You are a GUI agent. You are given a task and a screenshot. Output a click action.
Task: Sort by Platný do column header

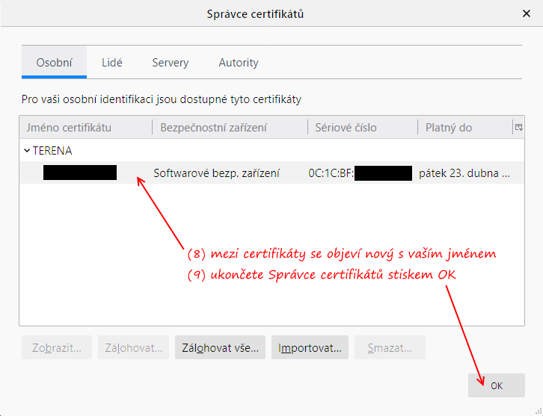tap(464, 127)
